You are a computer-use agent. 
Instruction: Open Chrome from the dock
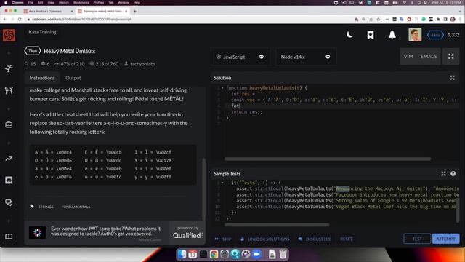pyautogui.click(x=214, y=254)
